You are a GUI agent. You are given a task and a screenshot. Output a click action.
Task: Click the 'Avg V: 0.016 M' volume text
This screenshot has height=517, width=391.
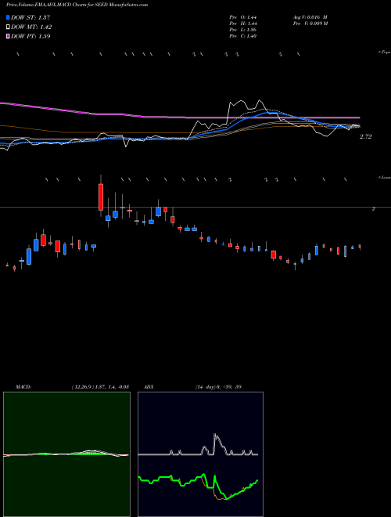[310, 17]
